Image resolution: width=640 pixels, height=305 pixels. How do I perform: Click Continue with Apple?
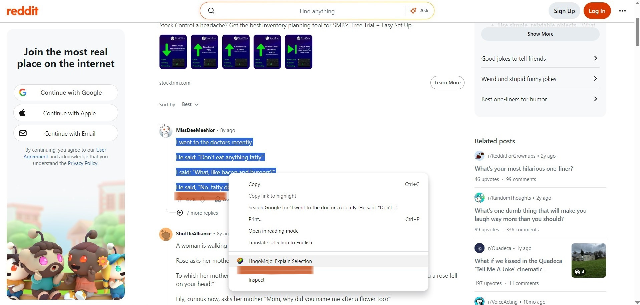[x=66, y=113]
